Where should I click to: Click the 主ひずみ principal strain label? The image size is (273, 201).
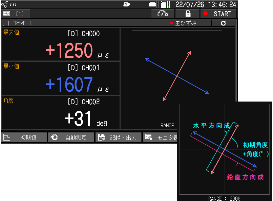(186, 23)
